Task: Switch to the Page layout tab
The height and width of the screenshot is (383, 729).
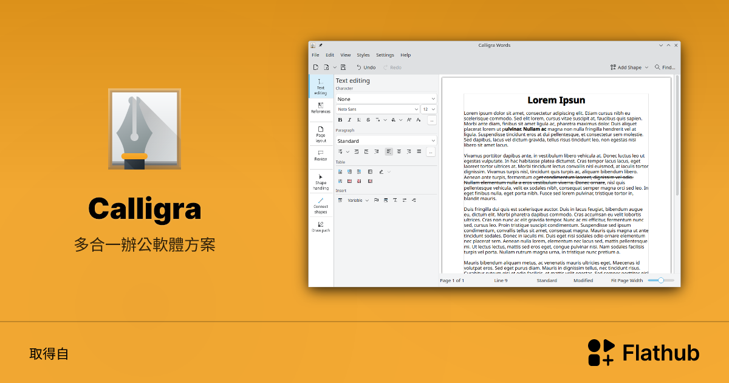Action: [321, 134]
